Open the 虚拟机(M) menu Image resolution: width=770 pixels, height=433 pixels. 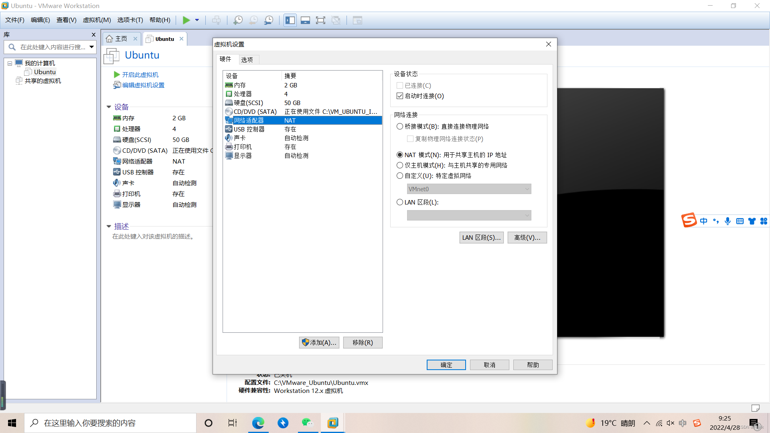pos(97,20)
